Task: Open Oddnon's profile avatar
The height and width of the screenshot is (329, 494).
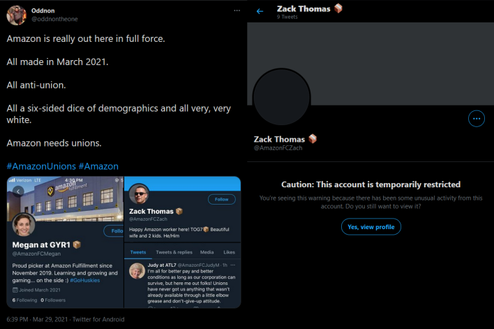Action: 16,15
